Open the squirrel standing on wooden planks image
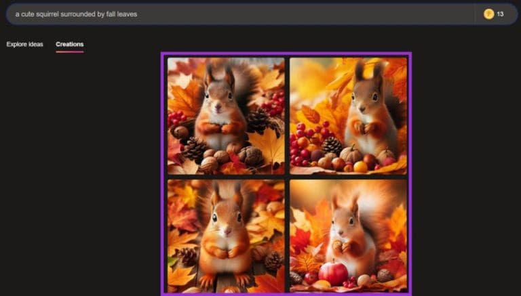 [226, 236]
